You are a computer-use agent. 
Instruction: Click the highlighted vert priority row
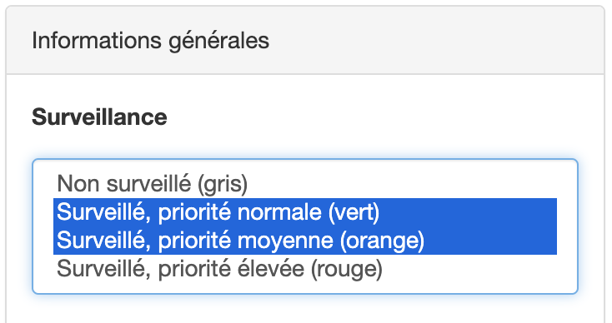305,212
